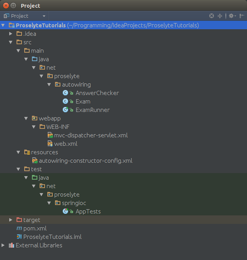Image resolution: width=247 pixels, height=260 pixels.
Task: Click the mvc-dispatcher-servlet.xml file icon
Action: [x=50, y=135]
